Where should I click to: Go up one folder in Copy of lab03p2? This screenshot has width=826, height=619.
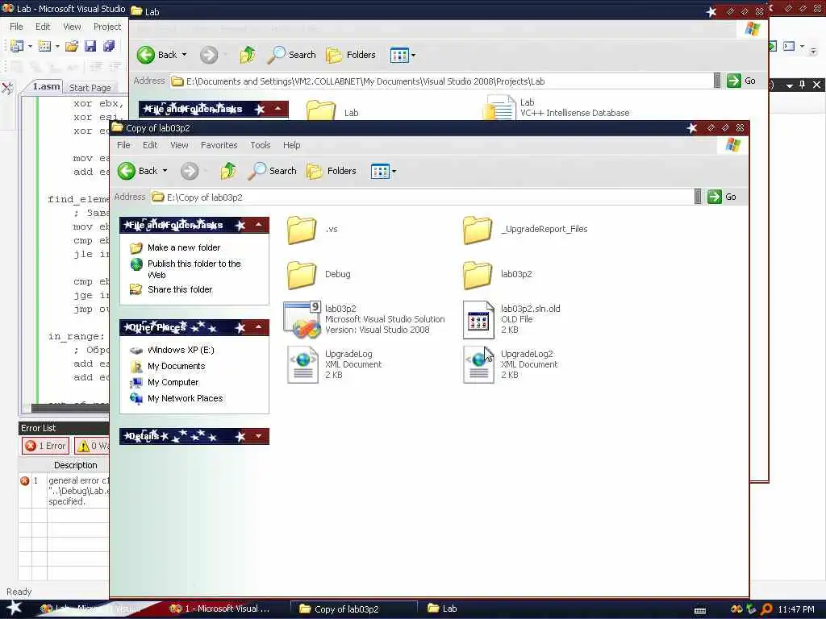[x=228, y=171]
